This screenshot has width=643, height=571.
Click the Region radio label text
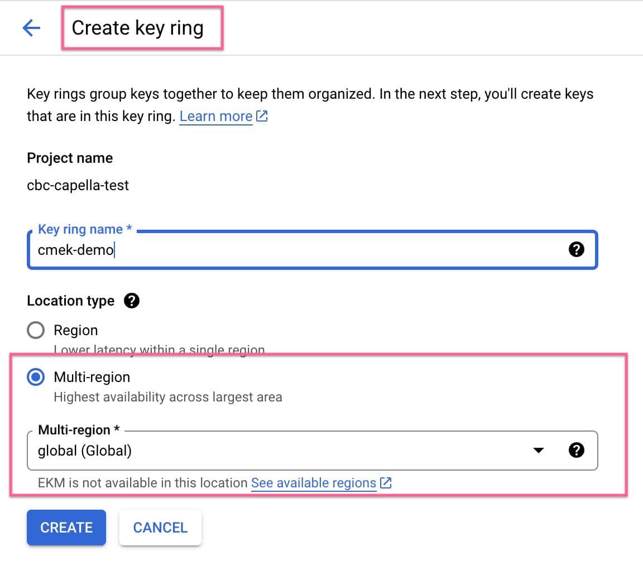pos(76,330)
